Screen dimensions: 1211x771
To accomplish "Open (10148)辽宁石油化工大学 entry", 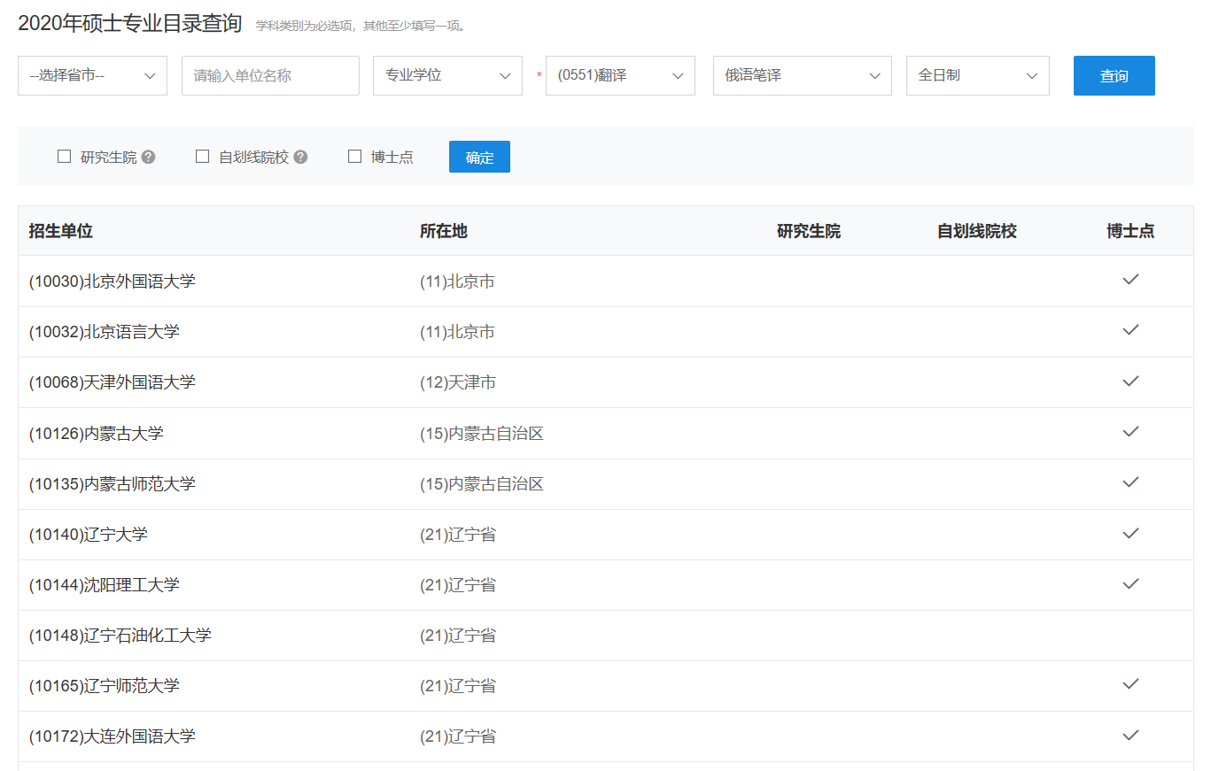I will point(120,636).
